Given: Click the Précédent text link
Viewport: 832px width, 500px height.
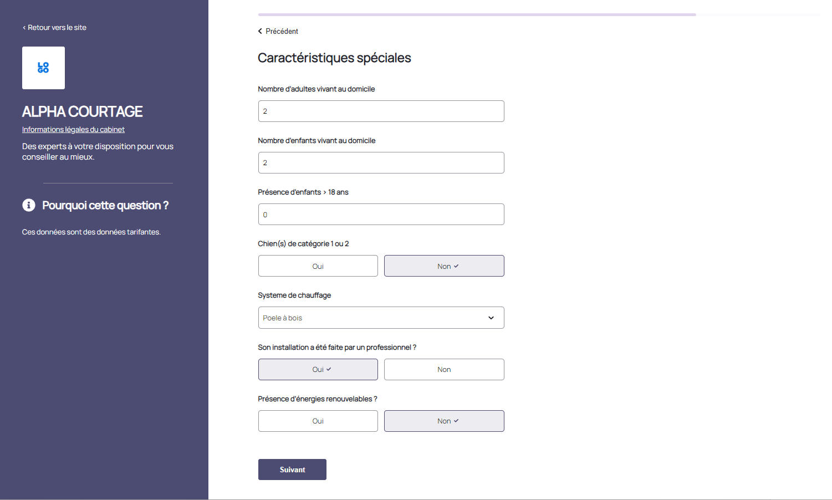Looking at the screenshot, I should pos(282,31).
